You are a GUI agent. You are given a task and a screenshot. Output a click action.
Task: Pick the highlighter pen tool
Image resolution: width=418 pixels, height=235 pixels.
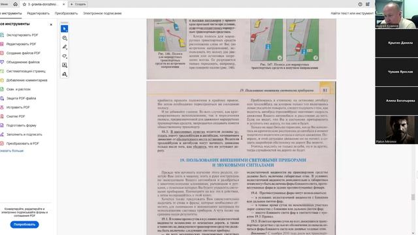point(64,47)
